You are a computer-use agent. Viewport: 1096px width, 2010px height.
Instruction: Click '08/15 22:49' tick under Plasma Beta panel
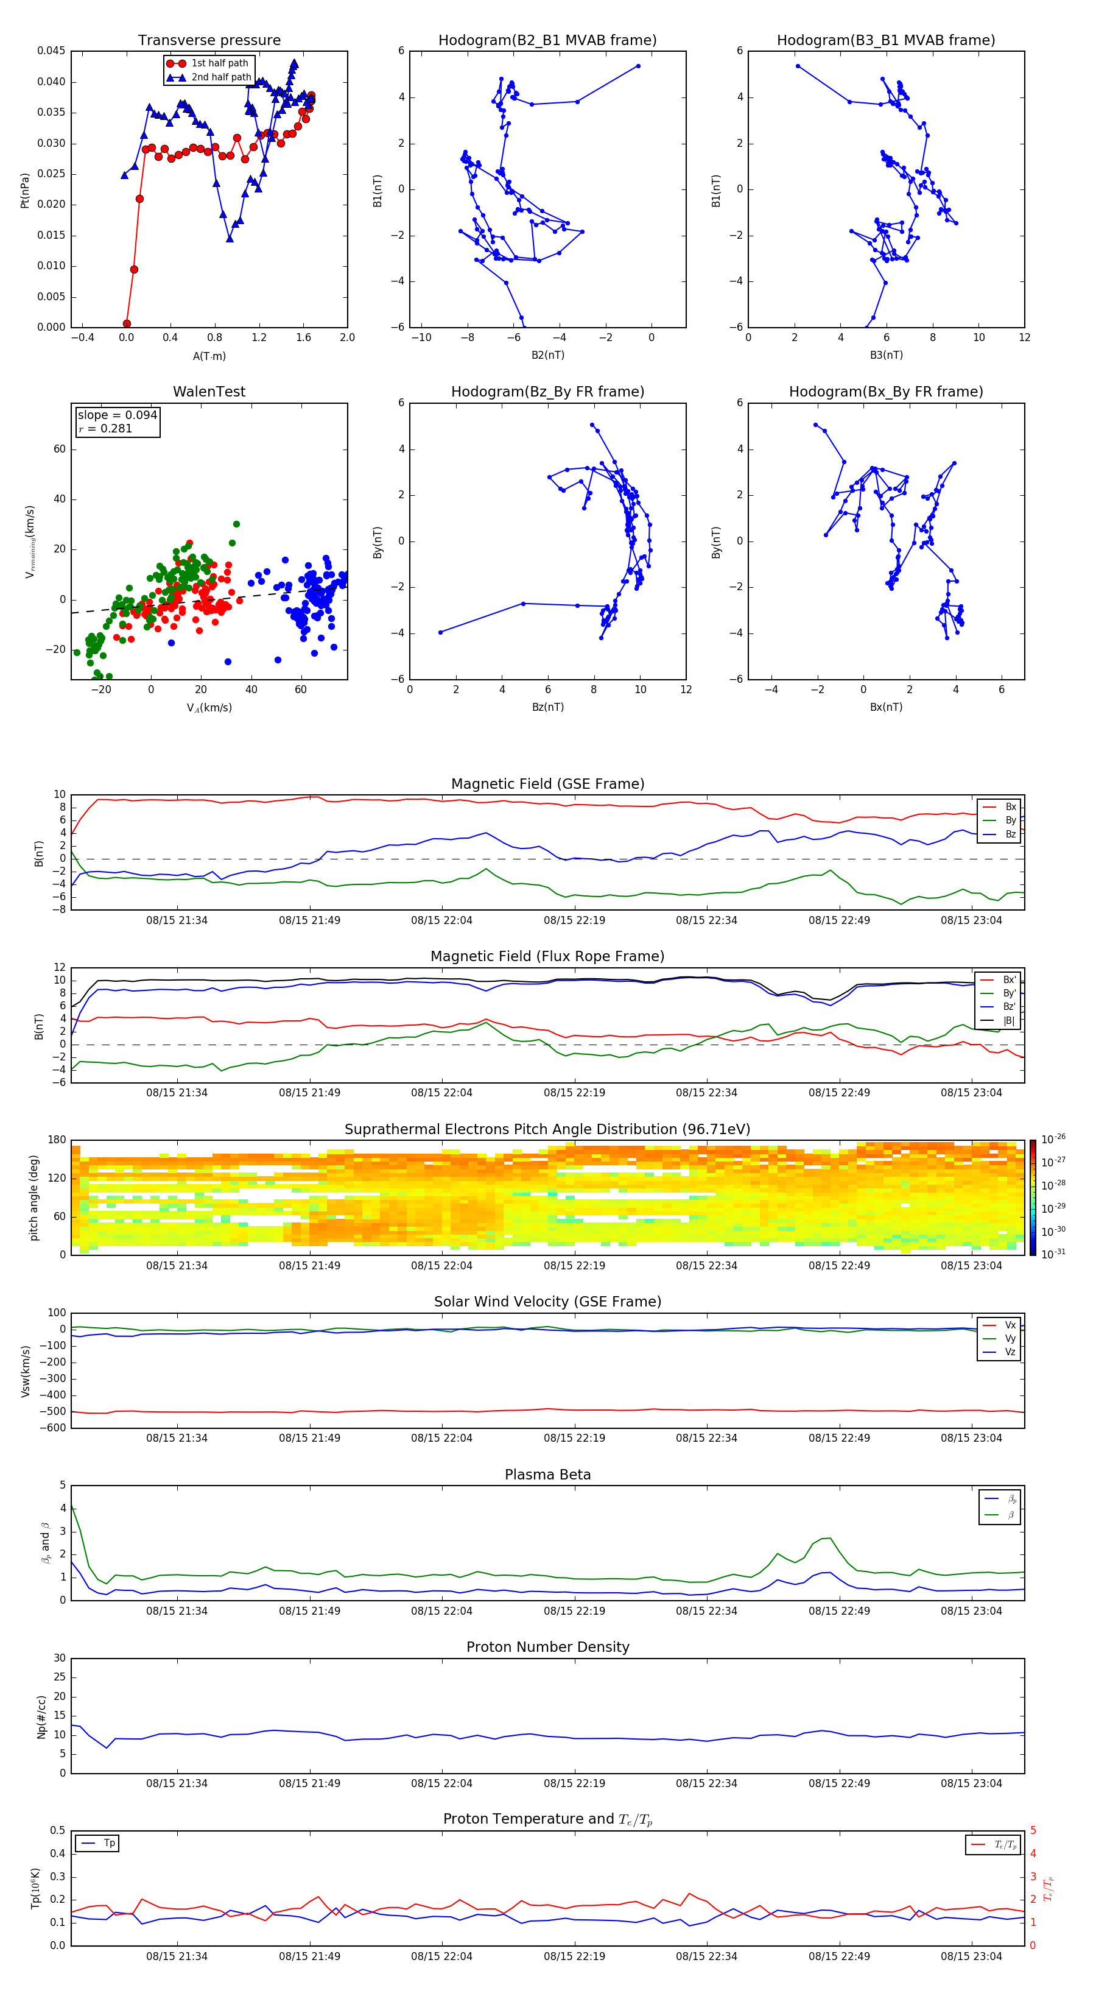[840, 1611]
